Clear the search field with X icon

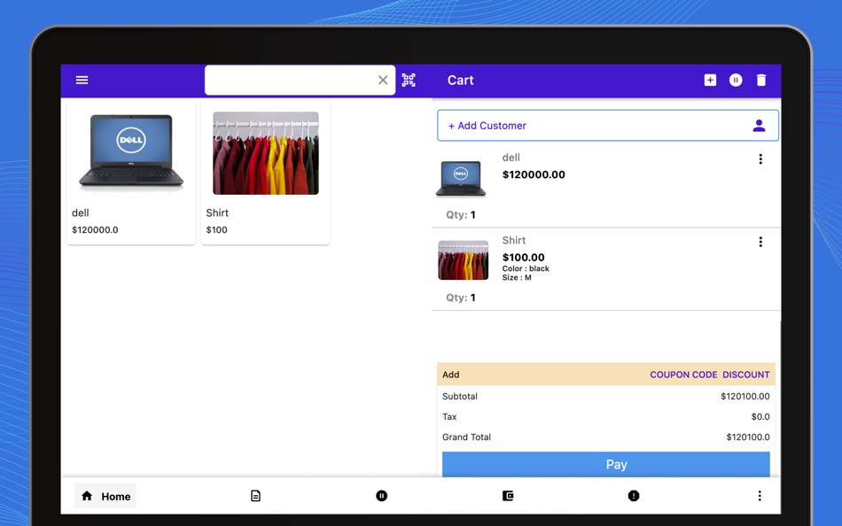click(x=383, y=80)
